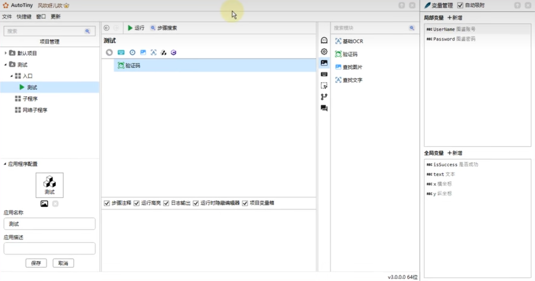Screen dimensions: 535x281
Task: Toggle the 步骤注释 checkbox
Action: point(107,203)
